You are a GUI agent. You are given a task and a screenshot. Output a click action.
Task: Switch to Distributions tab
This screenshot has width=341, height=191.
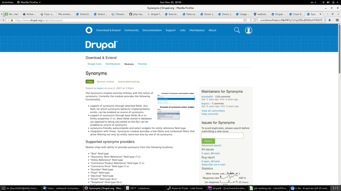tap(113, 64)
